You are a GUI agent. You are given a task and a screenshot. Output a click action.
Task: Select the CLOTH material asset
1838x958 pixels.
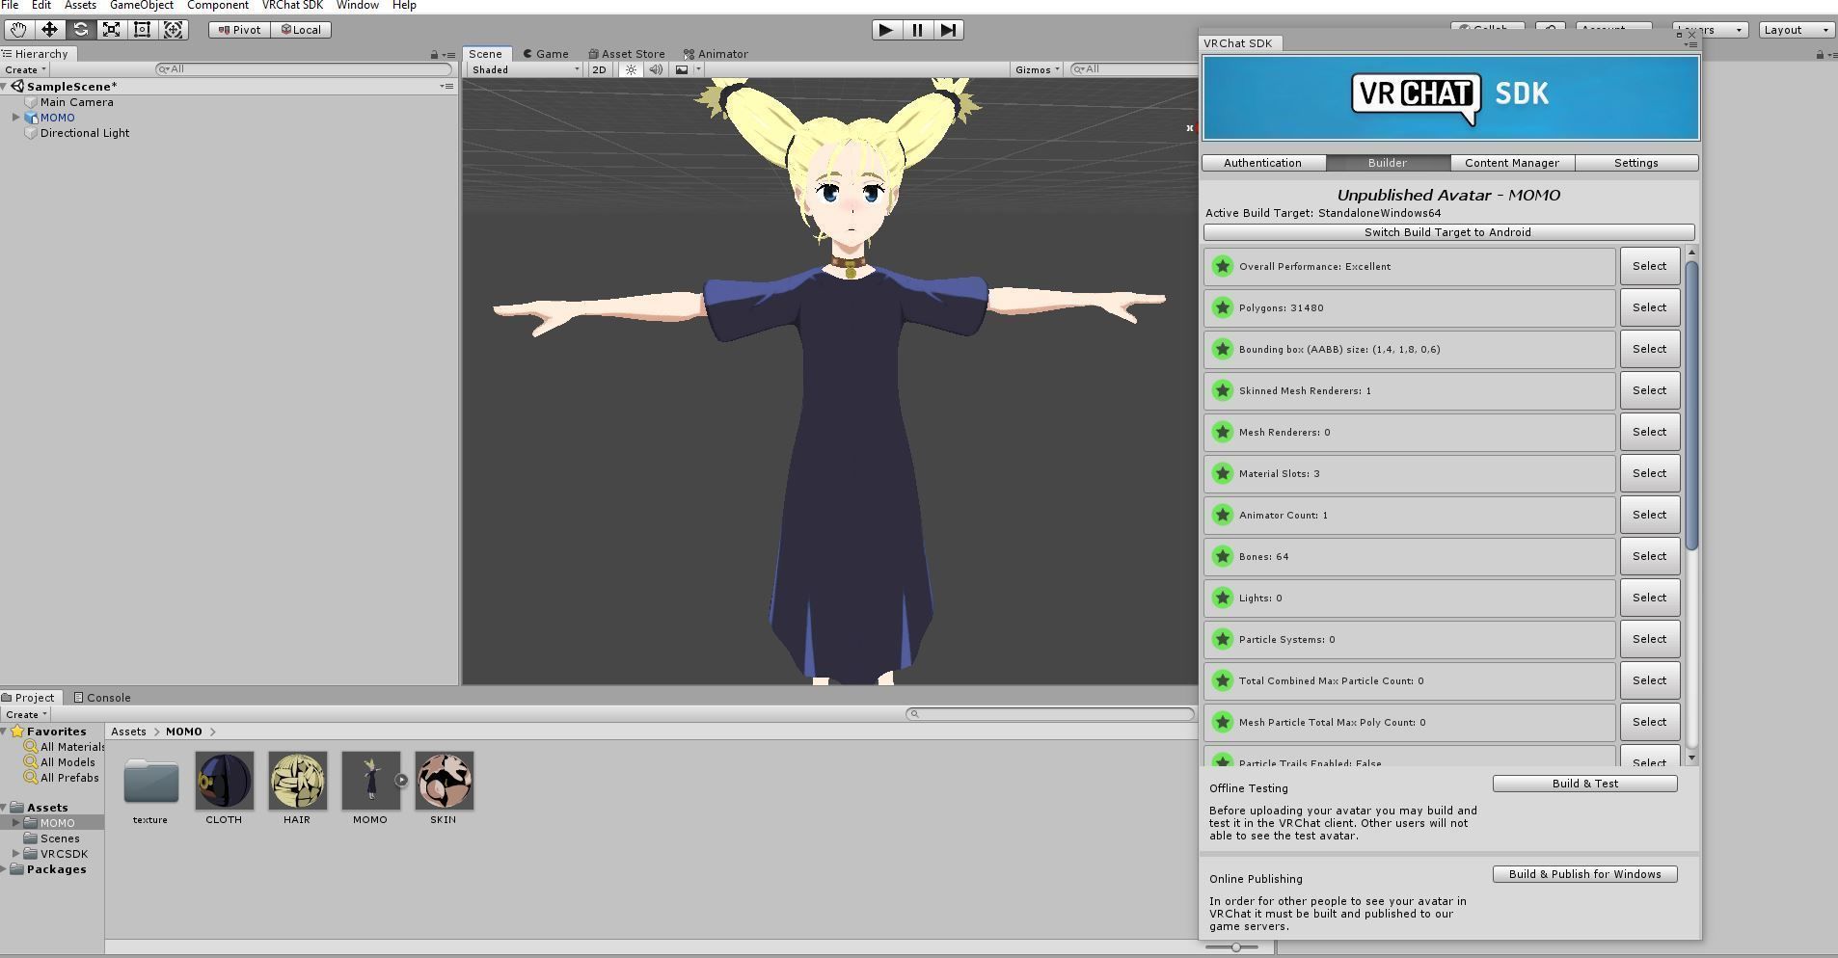(x=224, y=781)
